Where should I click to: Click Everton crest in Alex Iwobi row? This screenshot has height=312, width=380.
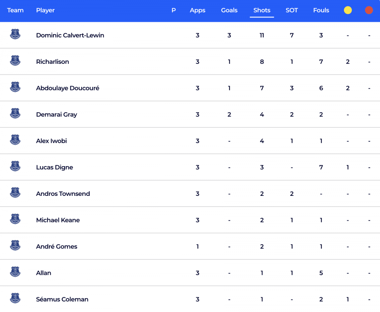(15, 140)
